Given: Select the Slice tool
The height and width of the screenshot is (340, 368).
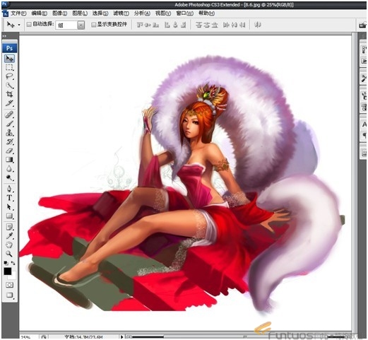Looking at the screenshot, I should pos(9,103).
